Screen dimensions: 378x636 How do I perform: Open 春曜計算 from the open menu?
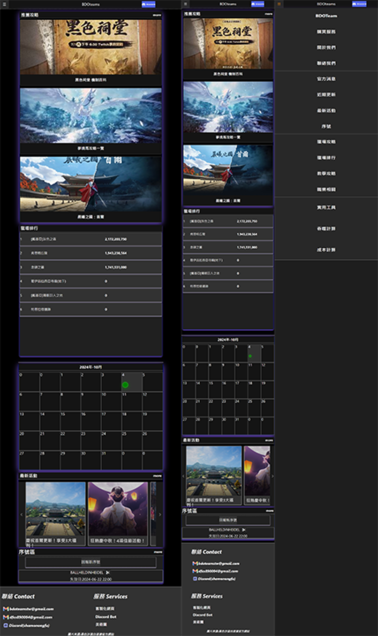326,228
